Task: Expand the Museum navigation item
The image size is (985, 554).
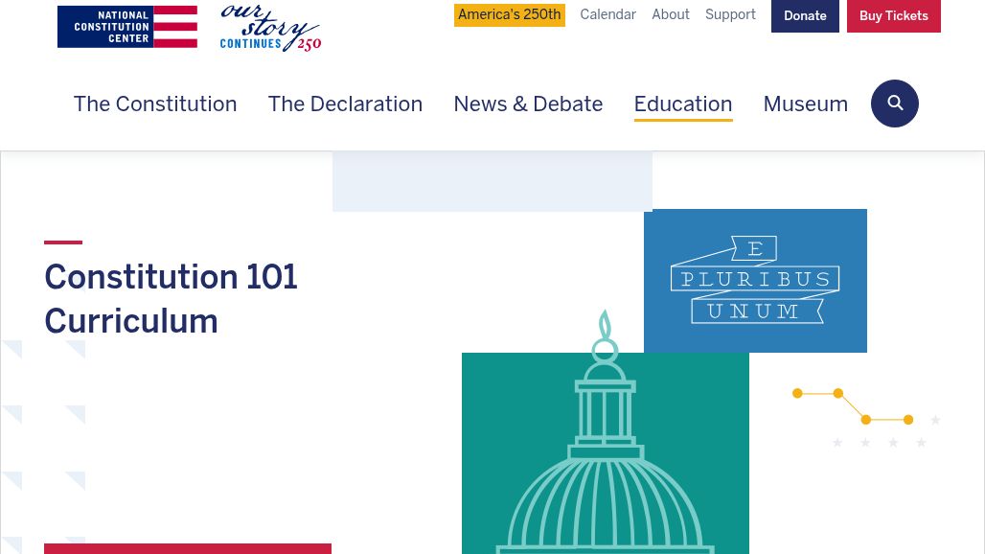Action: (x=805, y=104)
